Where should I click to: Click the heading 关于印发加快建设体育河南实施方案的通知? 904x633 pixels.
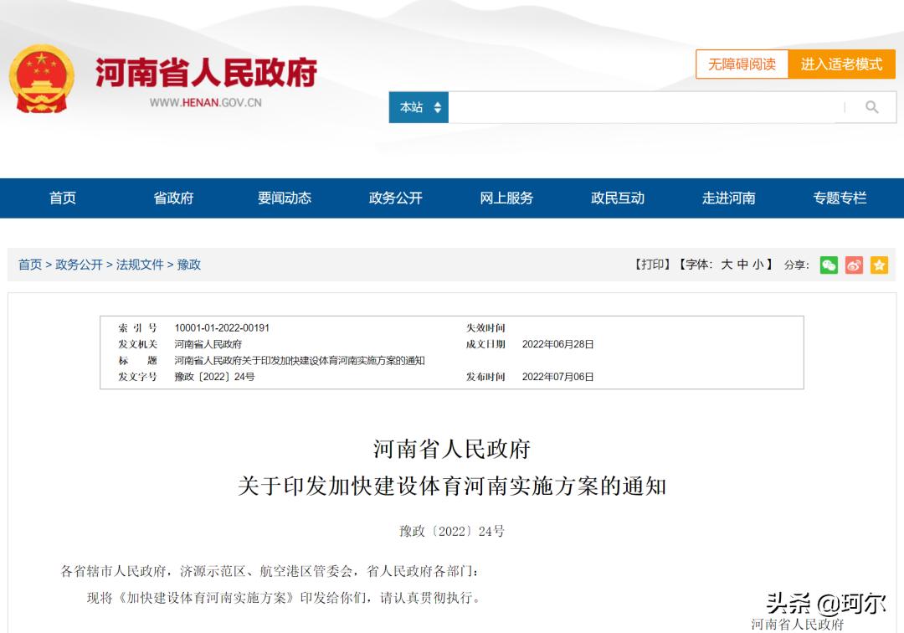(451, 486)
